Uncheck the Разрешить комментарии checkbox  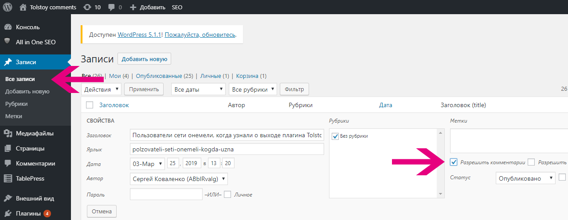coord(454,162)
